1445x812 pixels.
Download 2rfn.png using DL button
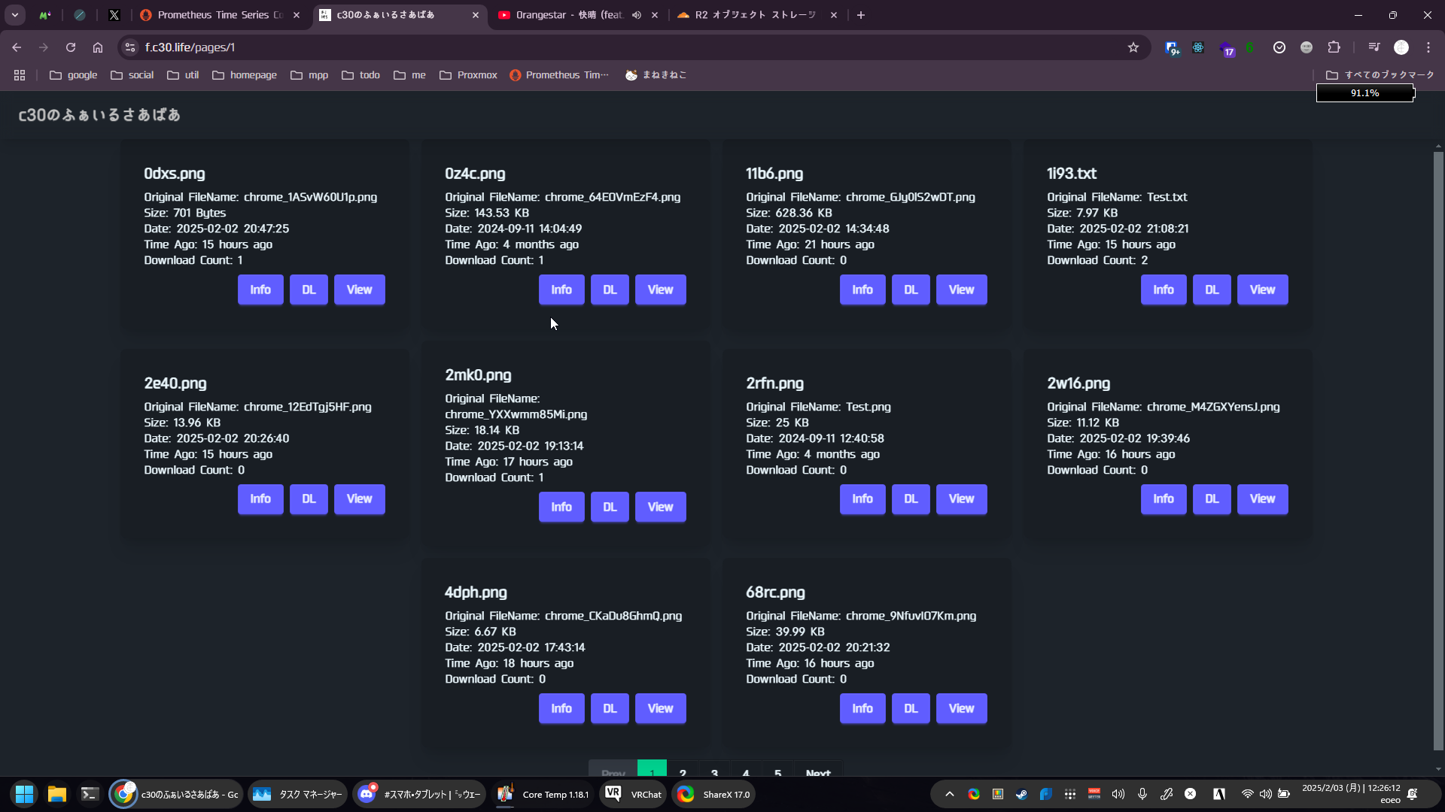coord(911,499)
